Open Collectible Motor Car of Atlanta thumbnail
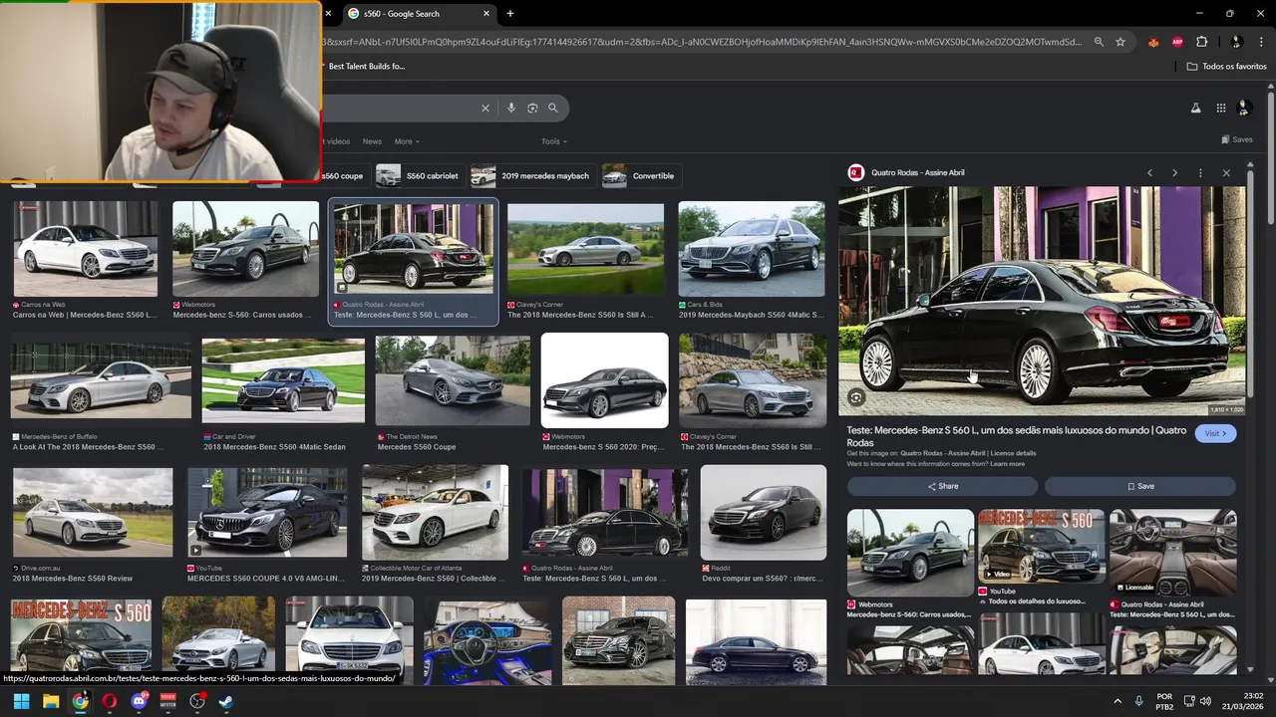 435,513
